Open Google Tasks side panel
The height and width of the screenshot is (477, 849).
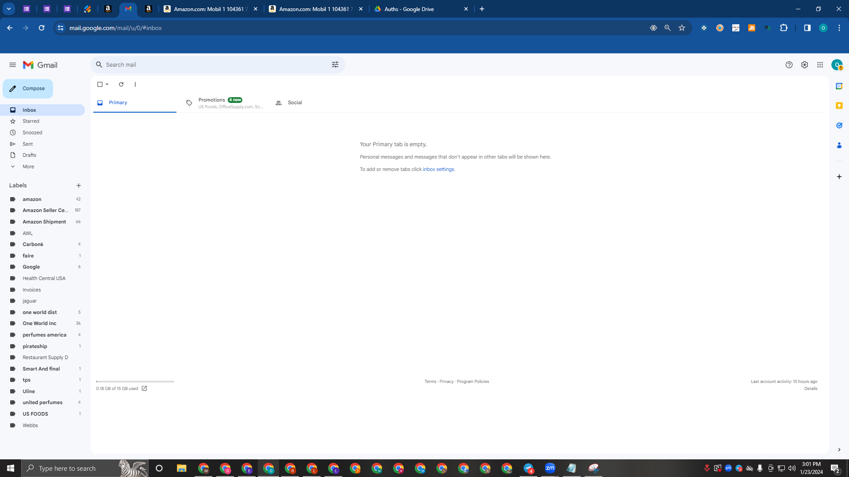[839, 125]
